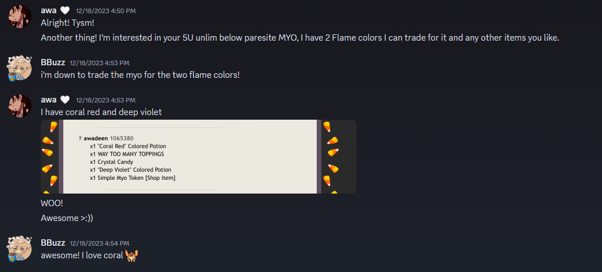
Task: Click the 12/18/2023 4:54 PM timestamp
Action: pos(99,243)
